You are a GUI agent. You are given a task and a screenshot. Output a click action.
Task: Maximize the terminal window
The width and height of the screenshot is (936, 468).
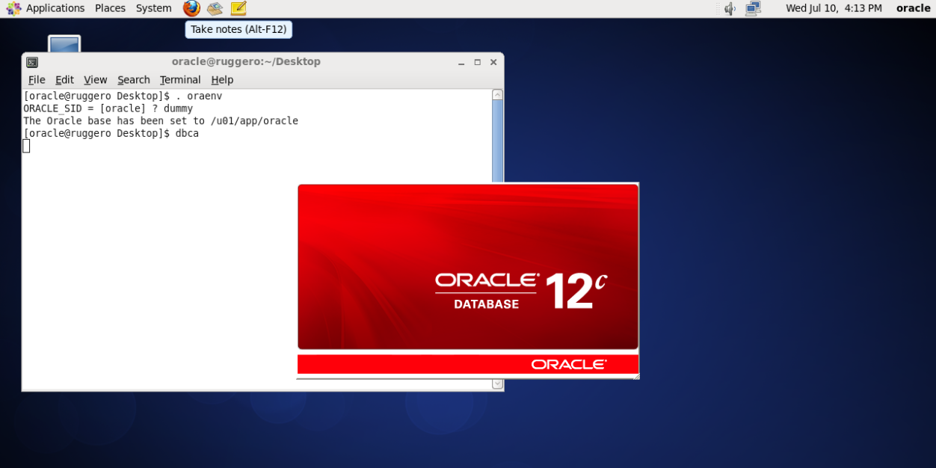click(x=478, y=63)
